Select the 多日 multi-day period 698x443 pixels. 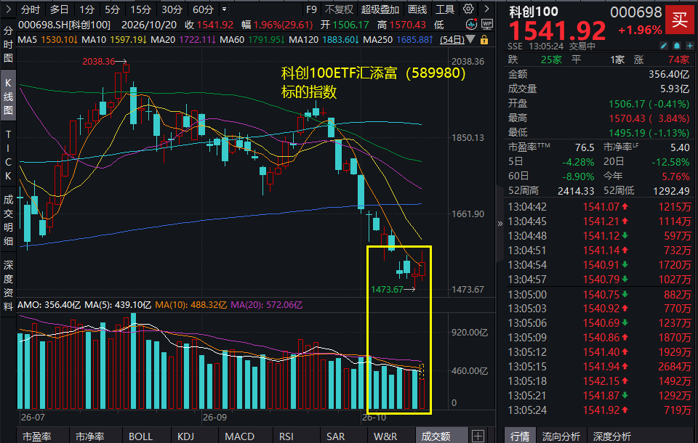[59, 9]
